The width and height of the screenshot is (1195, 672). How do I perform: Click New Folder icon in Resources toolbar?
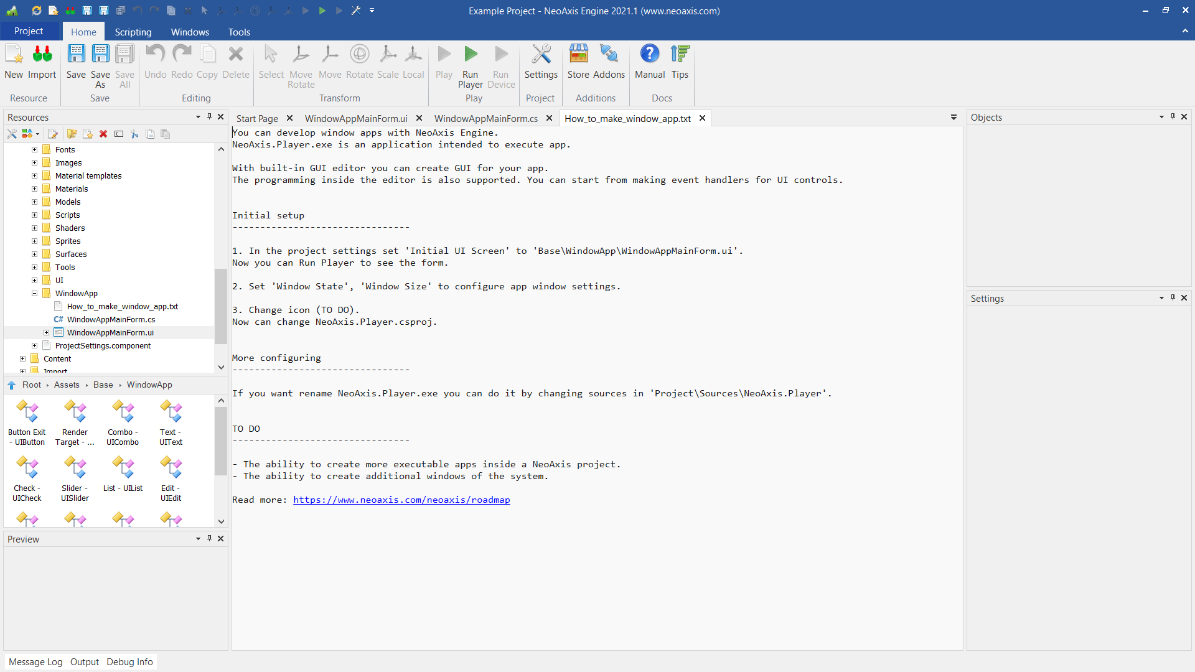pyautogui.click(x=72, y=134)
